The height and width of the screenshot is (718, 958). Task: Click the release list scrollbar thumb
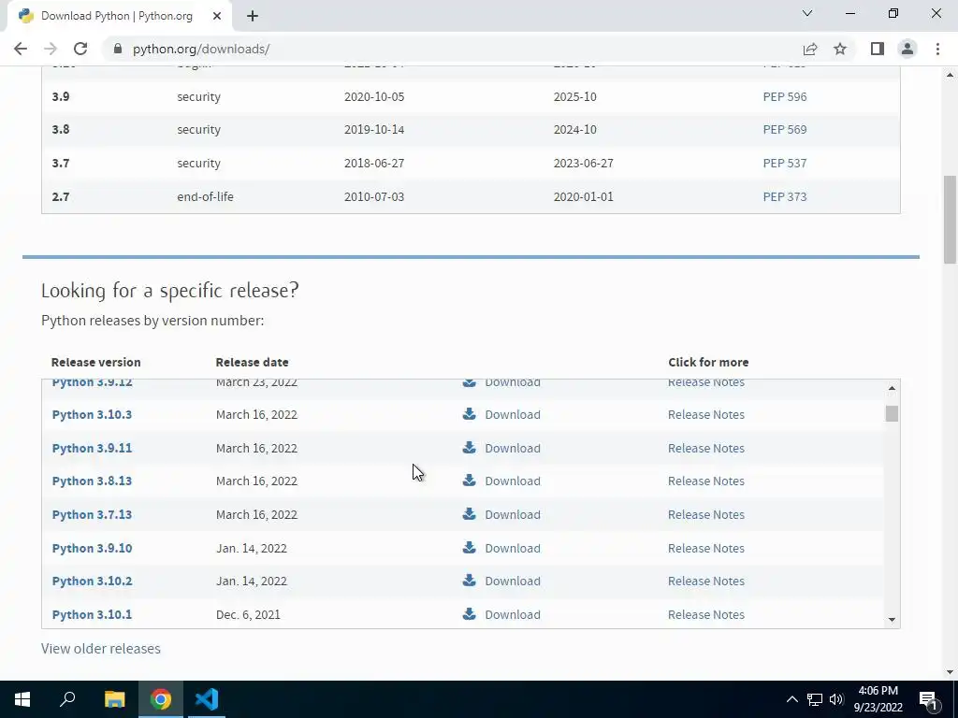[892, 413]
